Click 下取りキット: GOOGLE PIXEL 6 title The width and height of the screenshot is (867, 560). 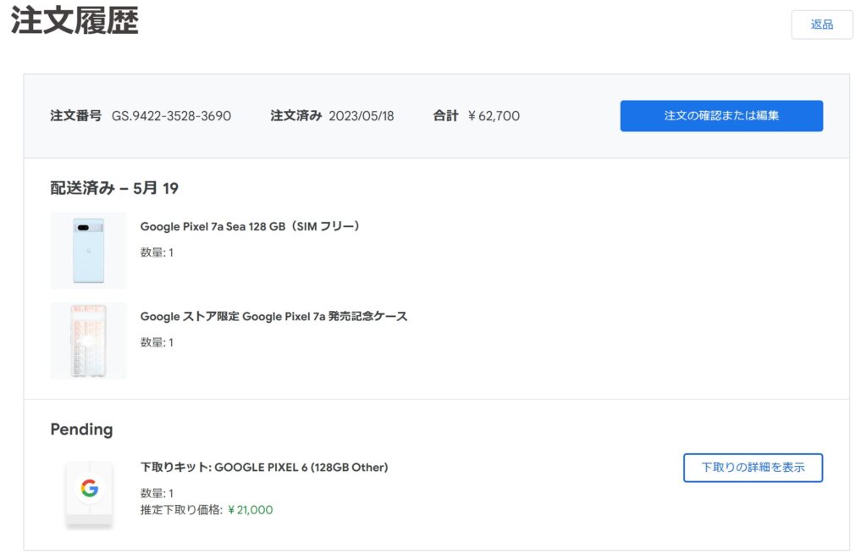[x=264, y=468]
